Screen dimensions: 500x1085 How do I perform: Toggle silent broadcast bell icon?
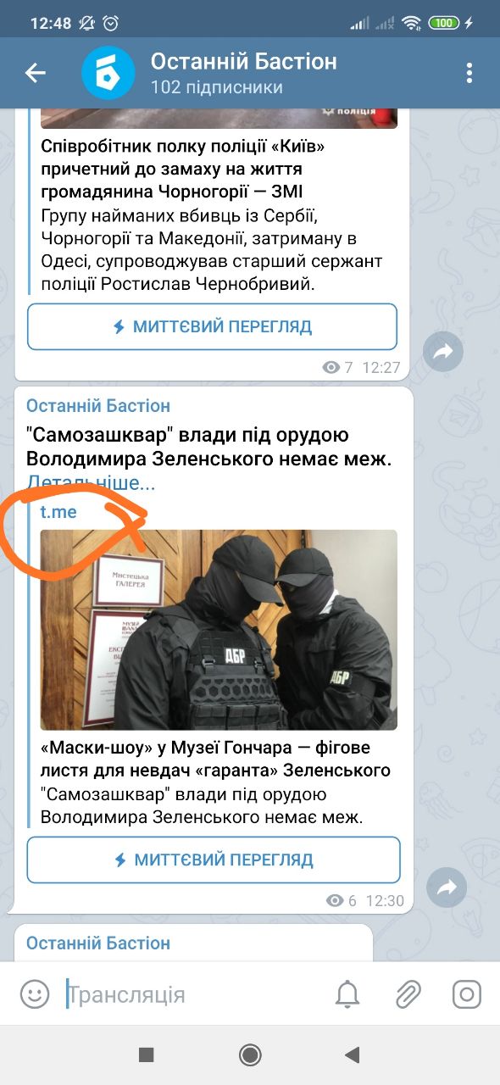pyautogui.click(x=347, y=993)
